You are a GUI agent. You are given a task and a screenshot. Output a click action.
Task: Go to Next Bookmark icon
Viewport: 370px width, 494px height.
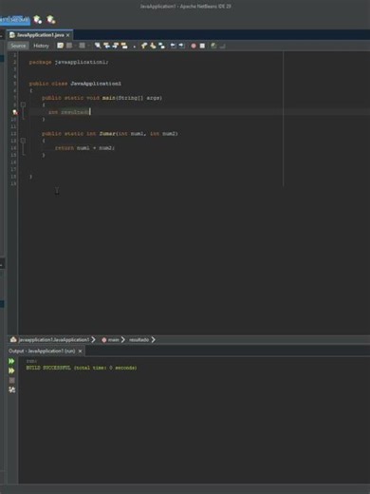153,46
